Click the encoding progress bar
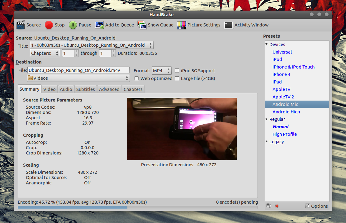The image size is (346, 223). (138, 207)
